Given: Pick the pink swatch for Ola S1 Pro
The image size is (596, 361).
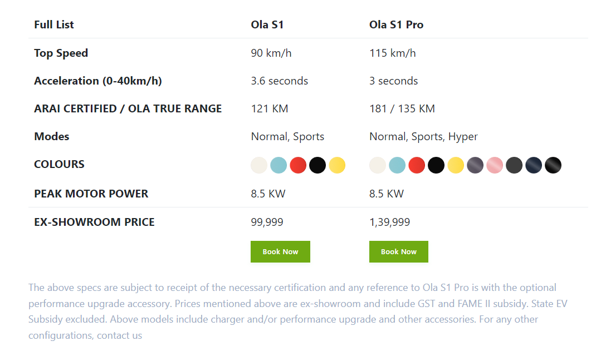Looking at the screenshot, I should click(495, 165).
